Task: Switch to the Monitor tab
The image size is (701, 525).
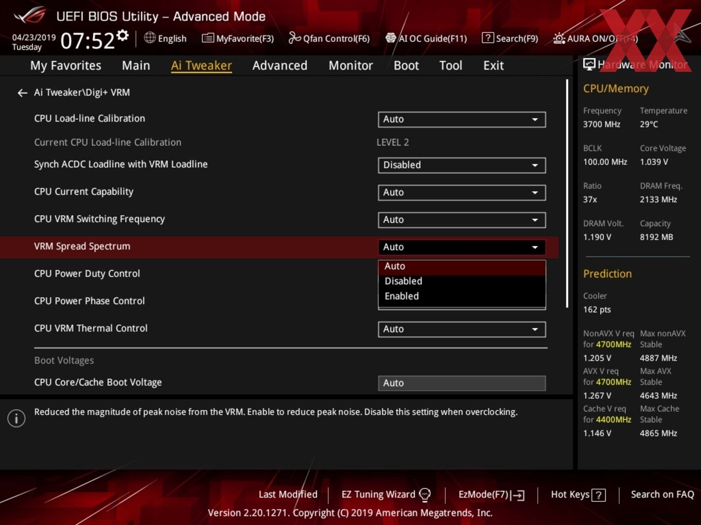Action: click(350, 65)
